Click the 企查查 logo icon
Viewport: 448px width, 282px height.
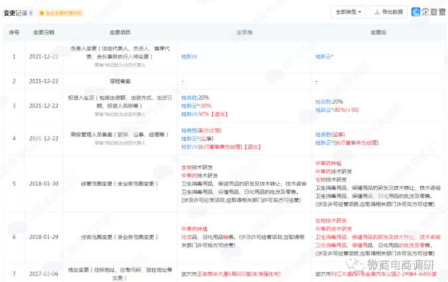tap(415, 12)
